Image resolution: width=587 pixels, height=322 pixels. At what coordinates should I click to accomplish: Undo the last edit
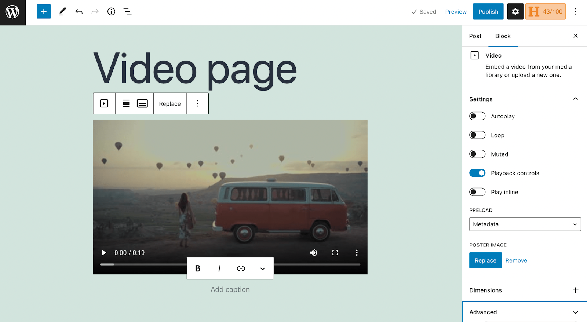(79, 12)
